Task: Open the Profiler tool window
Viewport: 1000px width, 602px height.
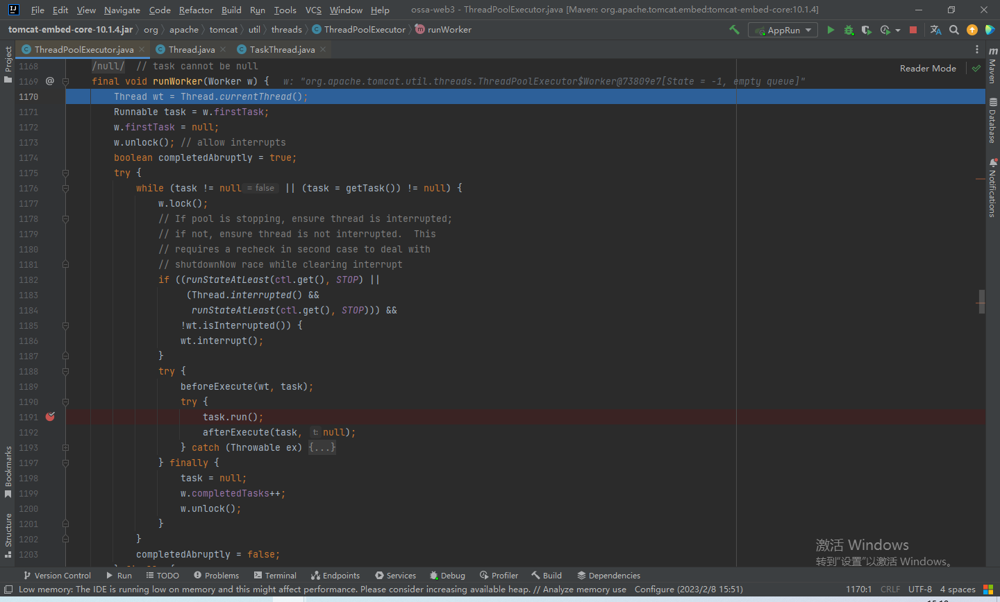Action: [499, 575]
